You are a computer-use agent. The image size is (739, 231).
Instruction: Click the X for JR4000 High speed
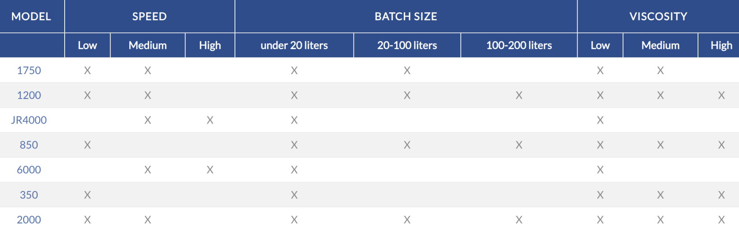pyautogui.click(x=210, y=120)
